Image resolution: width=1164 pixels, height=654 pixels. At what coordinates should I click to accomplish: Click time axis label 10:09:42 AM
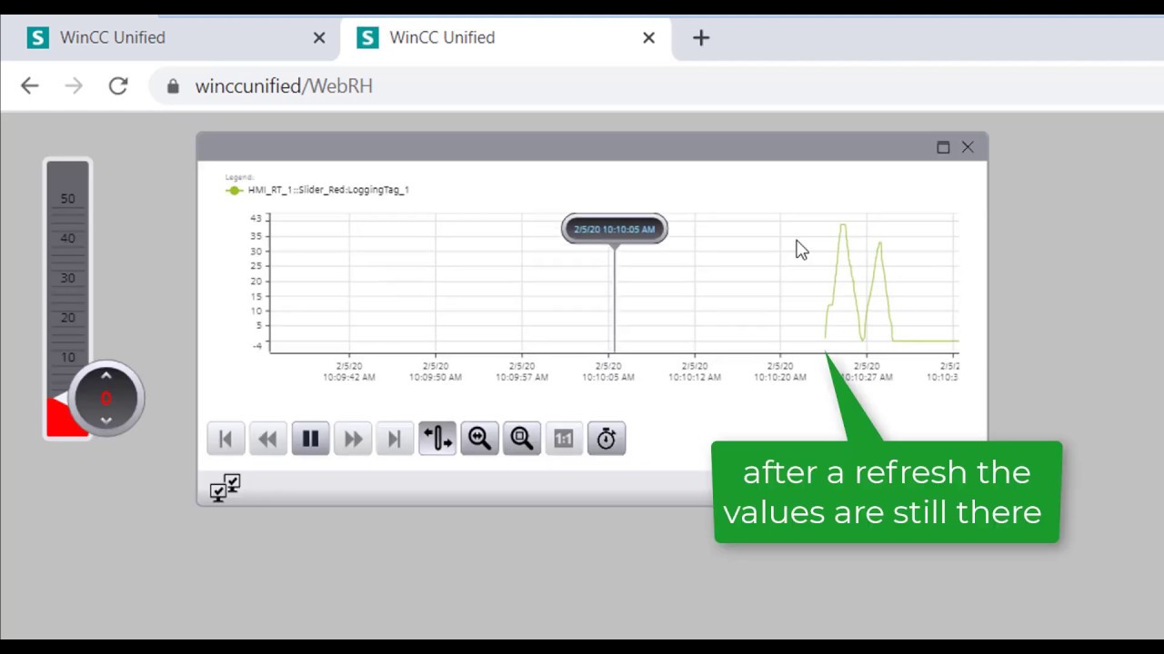(x=349, y=372)
